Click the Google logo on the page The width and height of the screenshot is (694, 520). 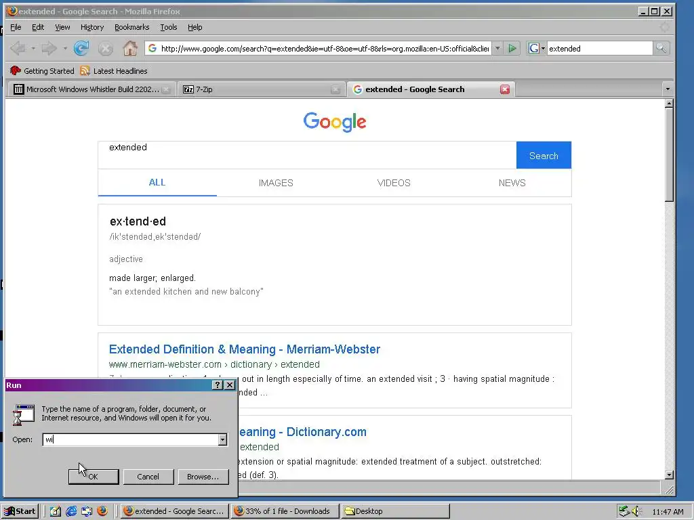click(335, 122)
